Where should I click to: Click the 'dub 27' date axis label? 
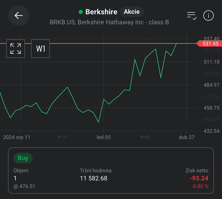click(x=186, y=137)
